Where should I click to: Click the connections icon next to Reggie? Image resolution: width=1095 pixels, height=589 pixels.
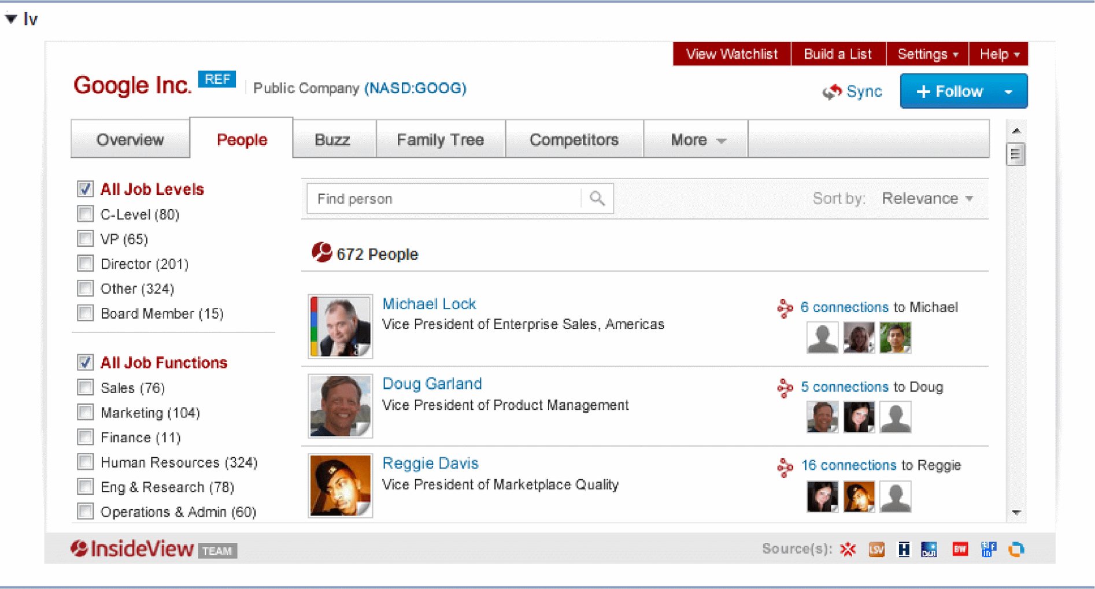(785, 467)
